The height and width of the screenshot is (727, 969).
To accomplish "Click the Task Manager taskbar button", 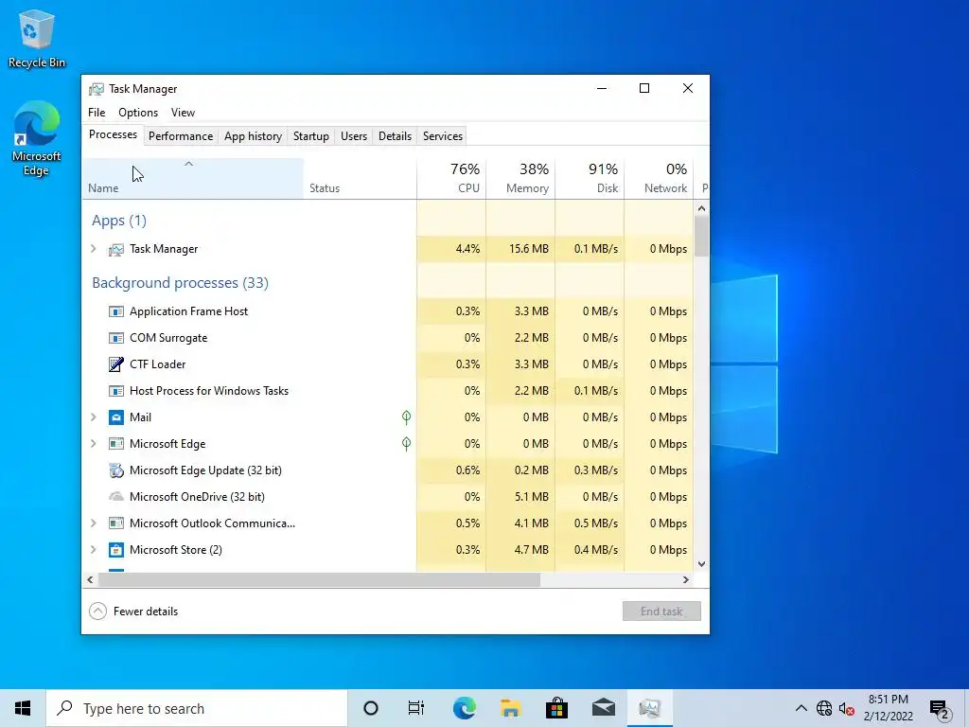I will tap(649, 708).
